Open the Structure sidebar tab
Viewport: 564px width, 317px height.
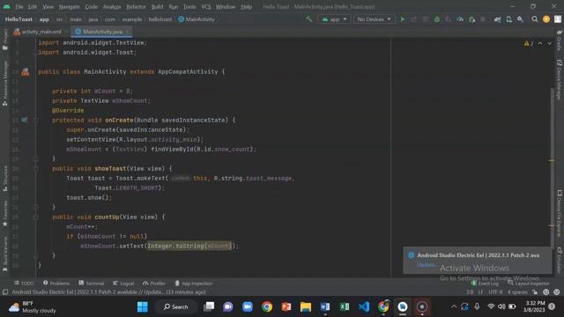4,178
